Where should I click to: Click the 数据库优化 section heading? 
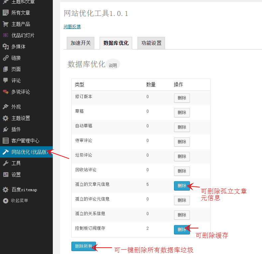click(x=86, y=64)
